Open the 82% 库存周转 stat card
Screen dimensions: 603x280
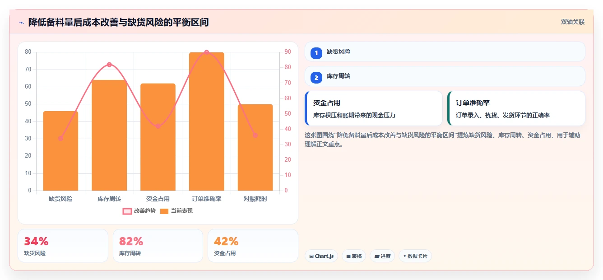[x=158, y=246]
